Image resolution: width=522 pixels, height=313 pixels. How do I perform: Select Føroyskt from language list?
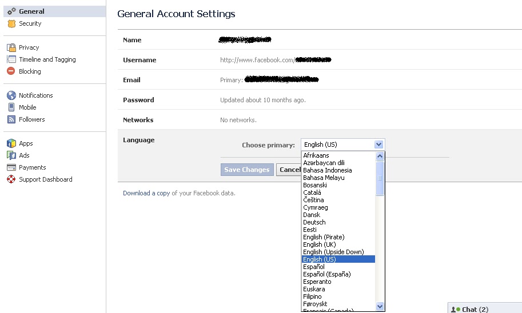(x=338, y=304)
